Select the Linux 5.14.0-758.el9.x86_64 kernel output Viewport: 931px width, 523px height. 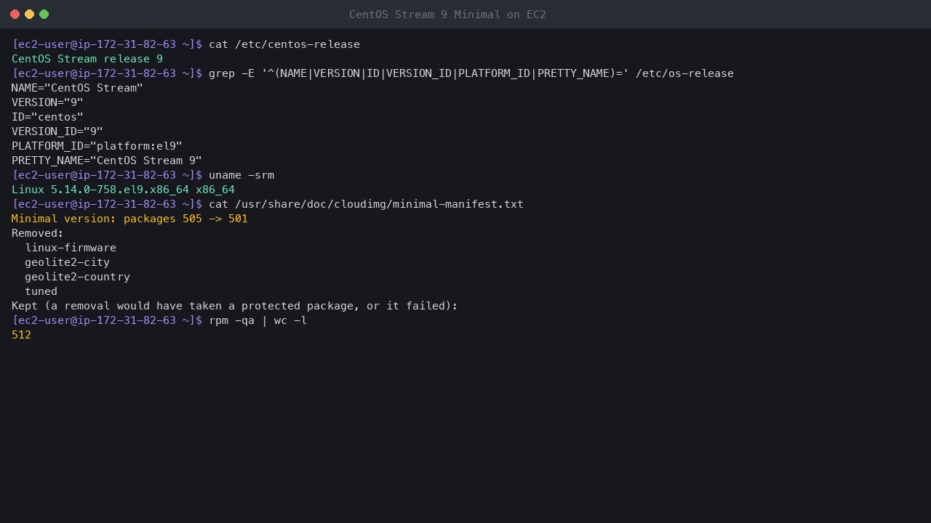(123, 190)
